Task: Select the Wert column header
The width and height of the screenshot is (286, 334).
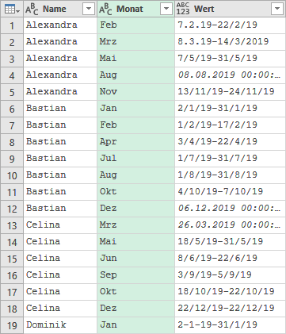Action: (230, 9)
